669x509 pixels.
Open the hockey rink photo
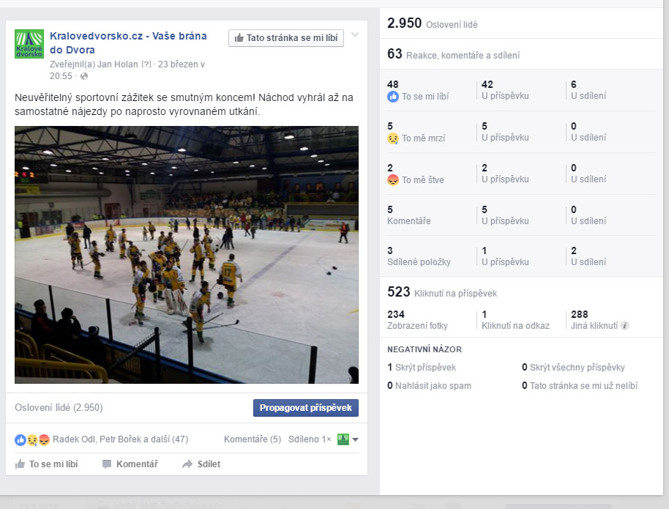pyautogui.click(x=187, y=255)
